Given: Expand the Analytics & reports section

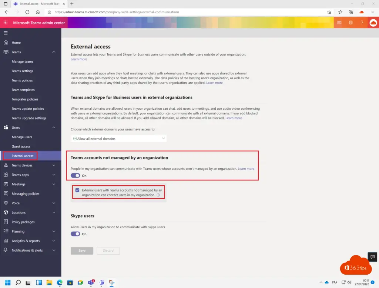Looking at the screenshot, I should coord(54,241).
